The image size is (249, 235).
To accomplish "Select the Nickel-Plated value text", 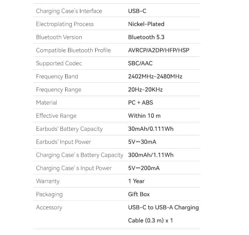I will [146, 24].
